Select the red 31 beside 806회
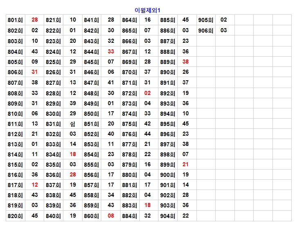The width and height of the screenshot is (299, 227). pos(35,72)
